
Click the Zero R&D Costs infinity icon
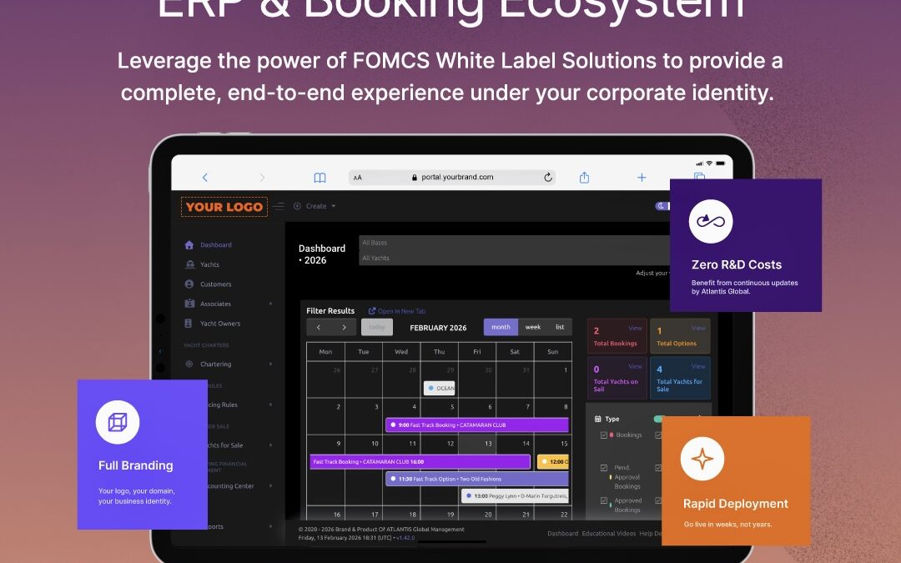click(x=711, y=221)
